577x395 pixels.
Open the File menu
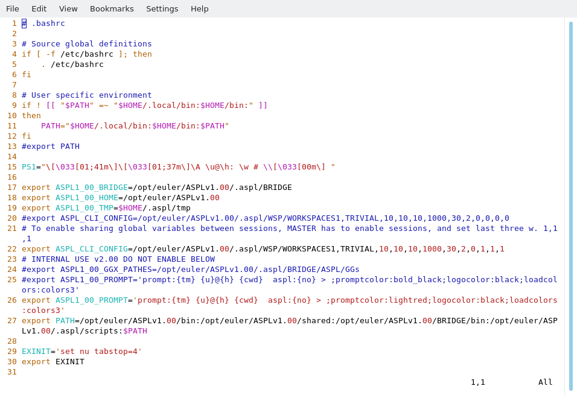(x=13, y=8)
